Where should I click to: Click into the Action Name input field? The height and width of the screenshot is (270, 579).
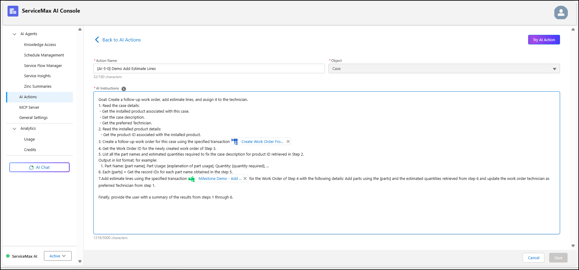[209, 68]
